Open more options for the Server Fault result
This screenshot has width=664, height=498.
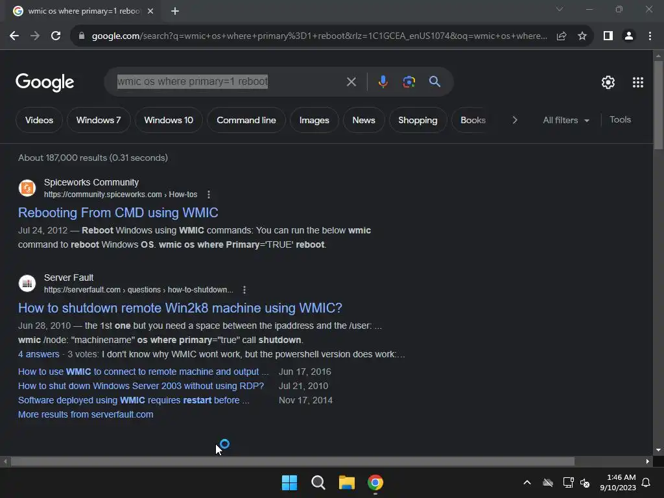(244, 290)
